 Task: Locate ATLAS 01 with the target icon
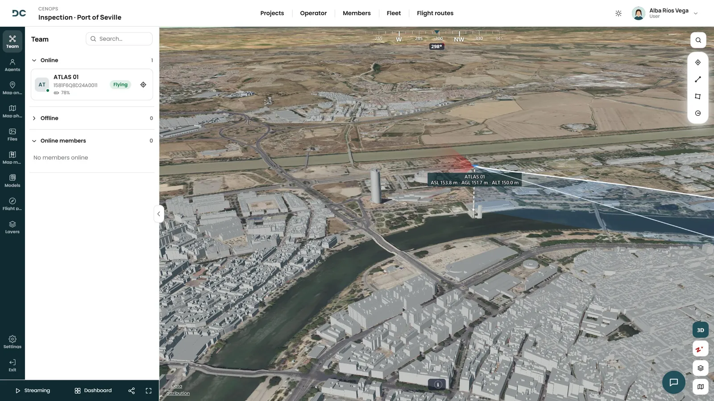143,85
